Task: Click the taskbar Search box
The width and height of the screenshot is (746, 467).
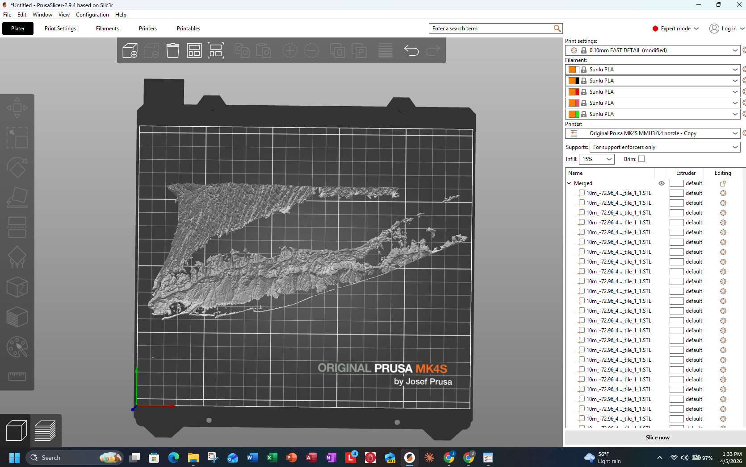Action: tap(75, 458)
